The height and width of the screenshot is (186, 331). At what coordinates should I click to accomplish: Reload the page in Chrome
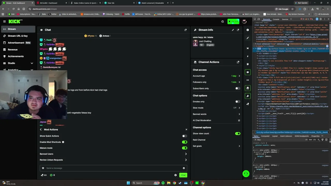tap(13, 9)
